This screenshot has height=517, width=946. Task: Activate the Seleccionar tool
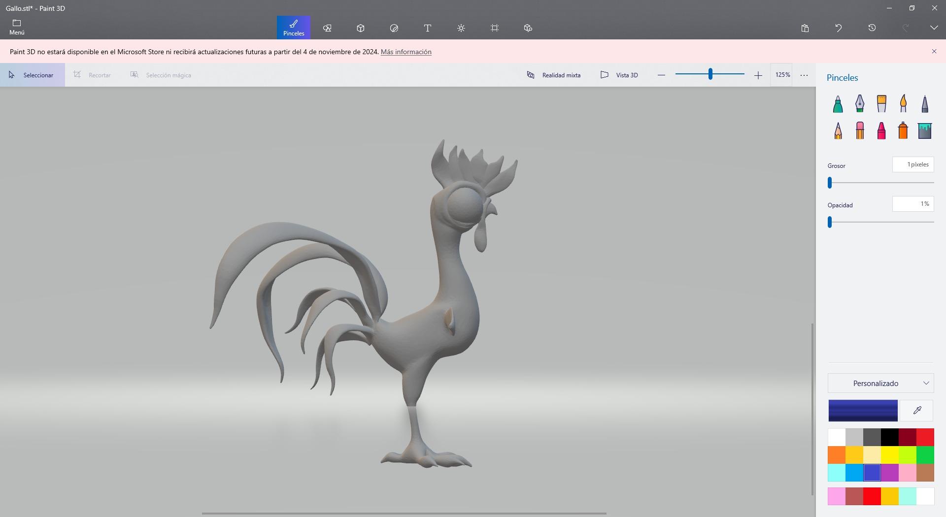coord(33,75)
